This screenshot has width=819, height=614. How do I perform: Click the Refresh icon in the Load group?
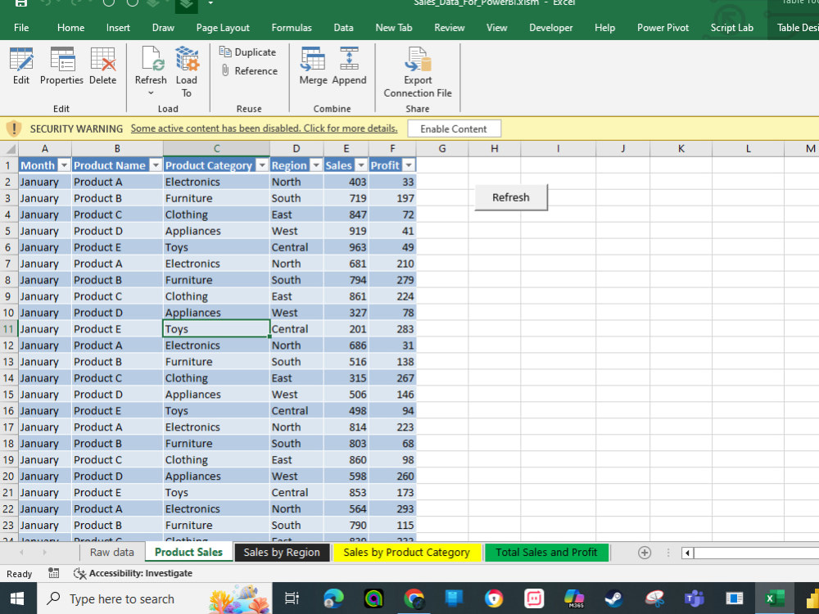pos(151,59)
